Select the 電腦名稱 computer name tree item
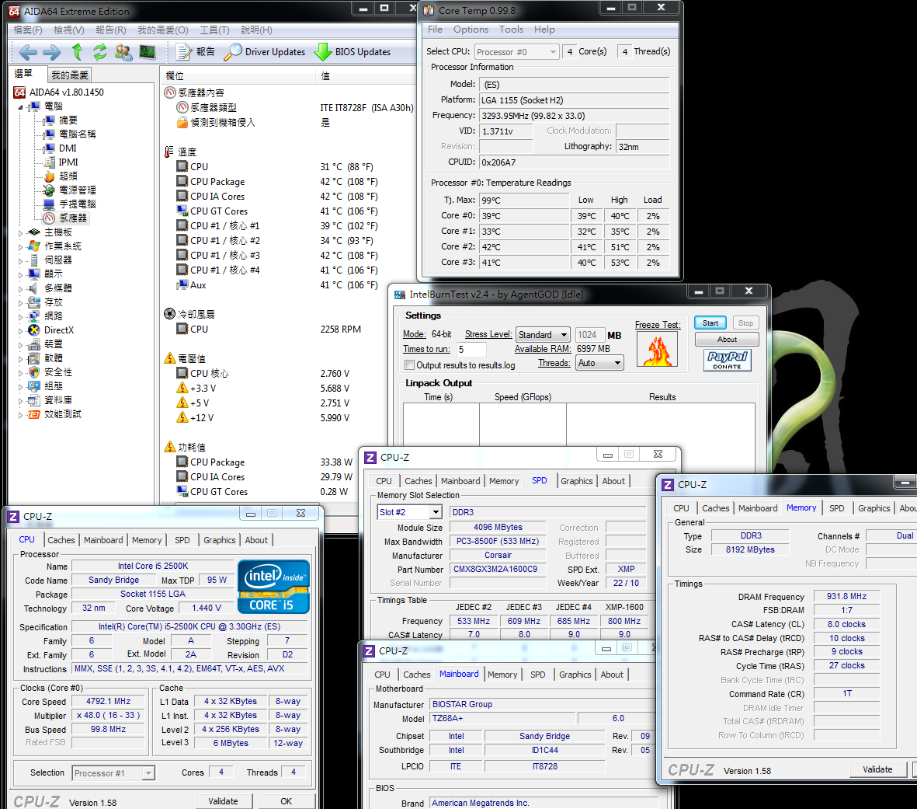 coord(70,134)
